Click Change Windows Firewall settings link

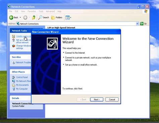pyautogui.click(x=23, y=47)
